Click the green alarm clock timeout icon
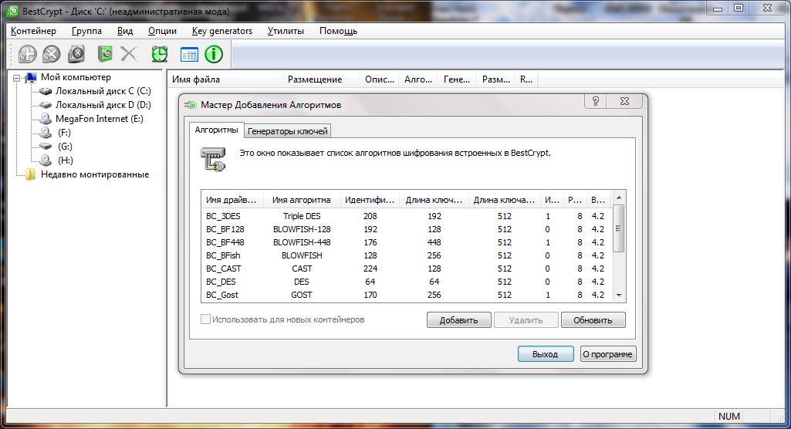791x429 pixels. coord(160,54)
